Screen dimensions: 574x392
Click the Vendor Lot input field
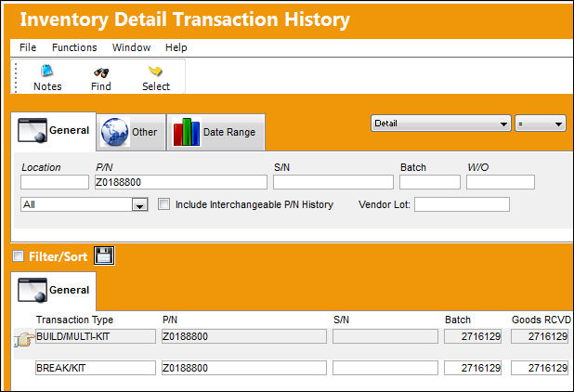click(x=462, y=204)
